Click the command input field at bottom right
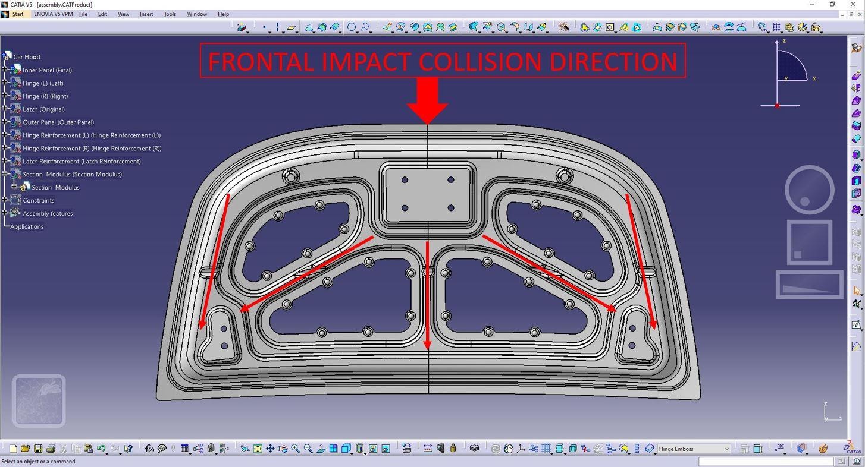Image resolution: width=865 pixels, height=467 pixels. pos(766,461)
